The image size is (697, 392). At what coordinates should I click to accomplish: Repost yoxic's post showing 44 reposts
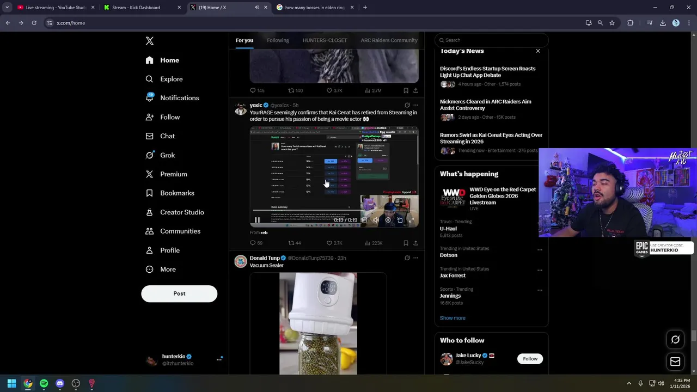click(294, 243)
